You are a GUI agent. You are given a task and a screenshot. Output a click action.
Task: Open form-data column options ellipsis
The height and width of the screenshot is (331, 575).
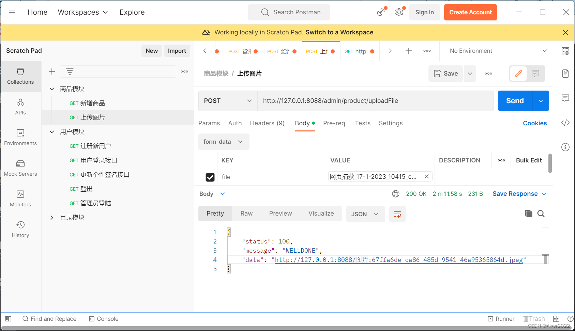point(501,160)
